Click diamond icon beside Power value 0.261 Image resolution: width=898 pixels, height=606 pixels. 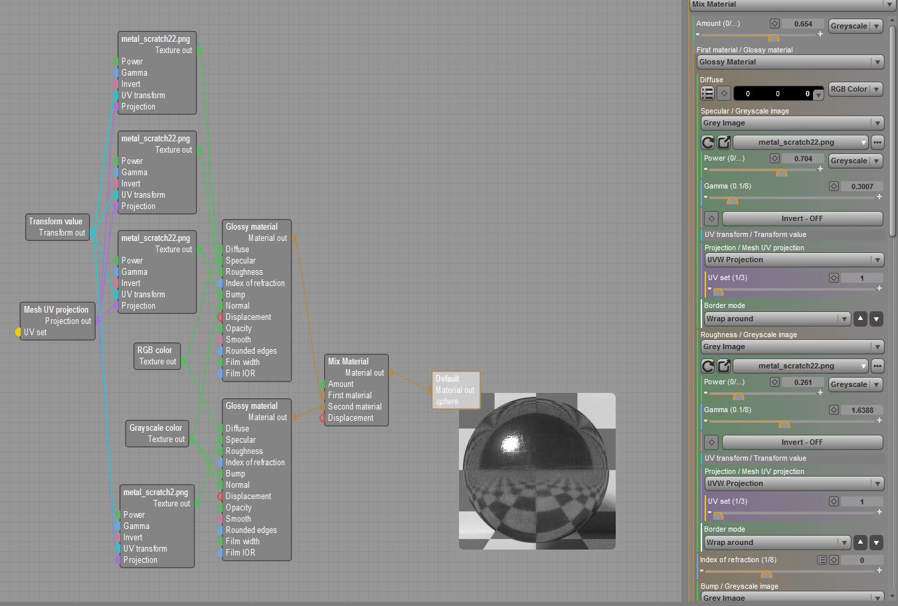click(x=774, y=382)
